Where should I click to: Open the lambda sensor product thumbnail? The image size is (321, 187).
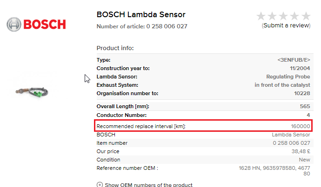(x=32, y=92)
